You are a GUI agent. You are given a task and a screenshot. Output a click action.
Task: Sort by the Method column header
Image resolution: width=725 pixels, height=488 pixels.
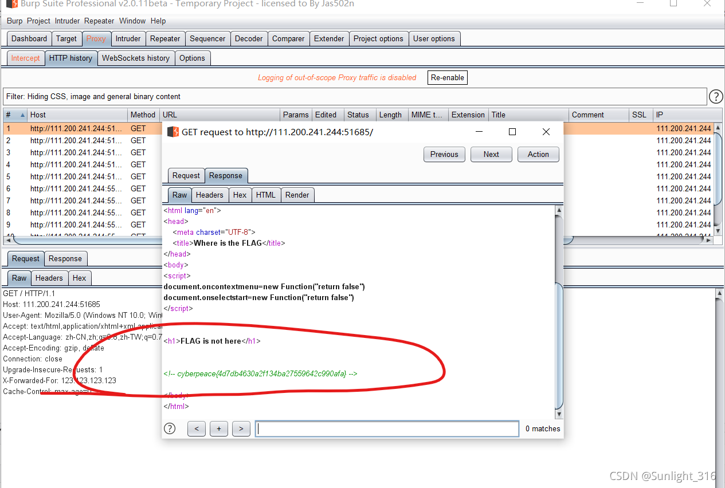[143, 115]
